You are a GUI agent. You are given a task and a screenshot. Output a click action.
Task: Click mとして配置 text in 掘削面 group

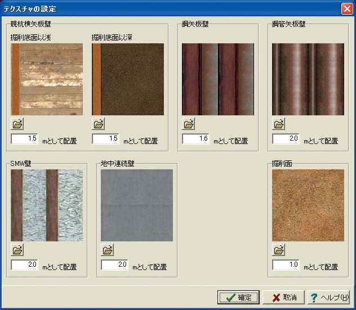click(x=321, y=267)
